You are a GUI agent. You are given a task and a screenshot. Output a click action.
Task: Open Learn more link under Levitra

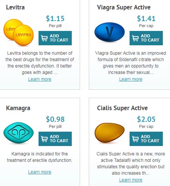pyautogui.click(x=40, y=79)
